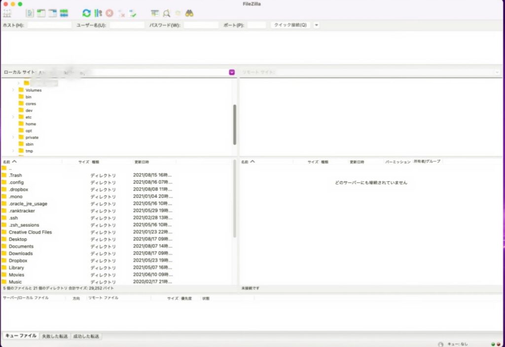Expand the Volumes tree folder
505x347 pixels.
pos(13,90)
